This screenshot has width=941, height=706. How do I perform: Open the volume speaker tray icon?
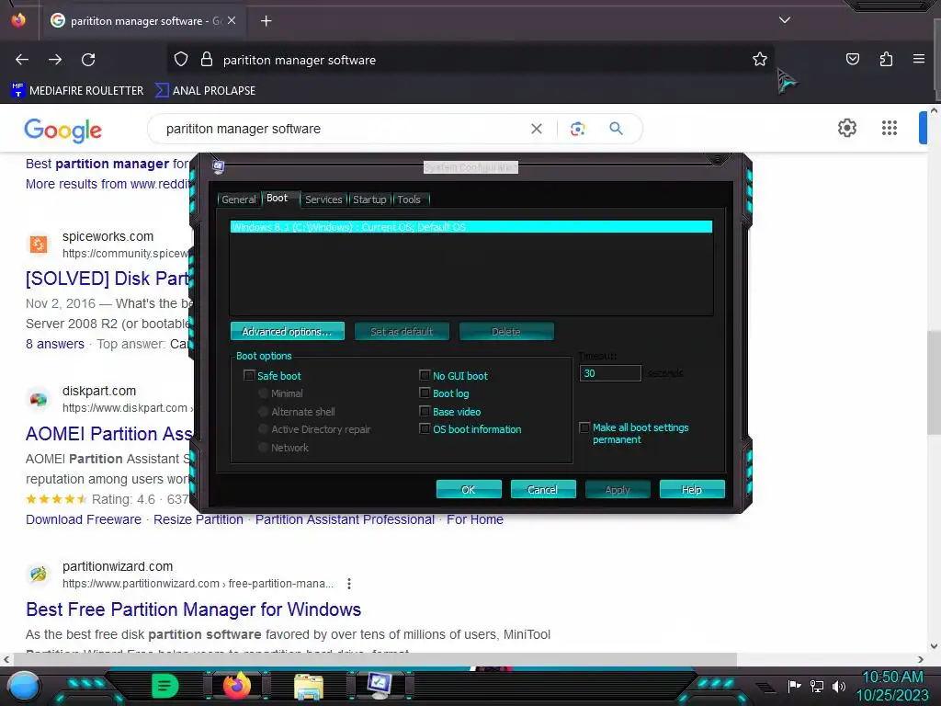click(x=838, y=686)
